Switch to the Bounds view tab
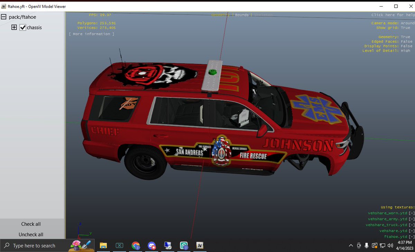The height and width of the screenshot is (252, 415). (242, 15)
